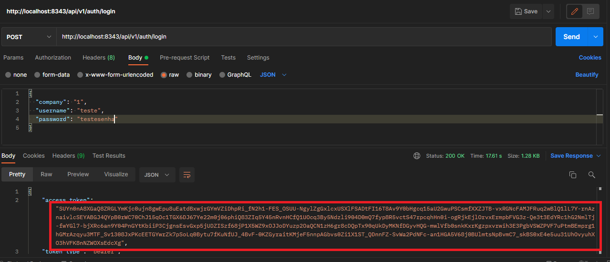Switch to Raw response view
Image resolution: width=610 pixels, height=262 pixels.
click(x=46, y=174)
